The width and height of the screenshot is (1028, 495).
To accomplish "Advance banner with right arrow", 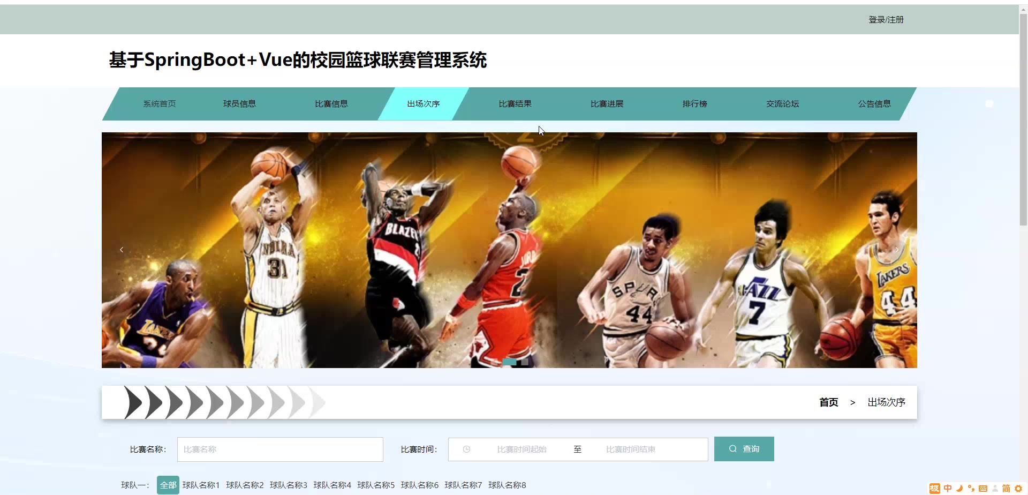I will [x=897, y=250].
